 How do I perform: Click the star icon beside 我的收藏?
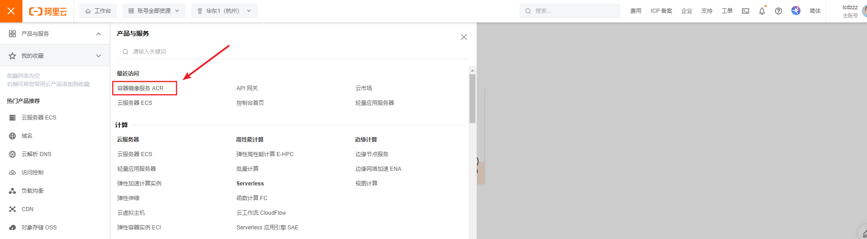pos(12,56)
